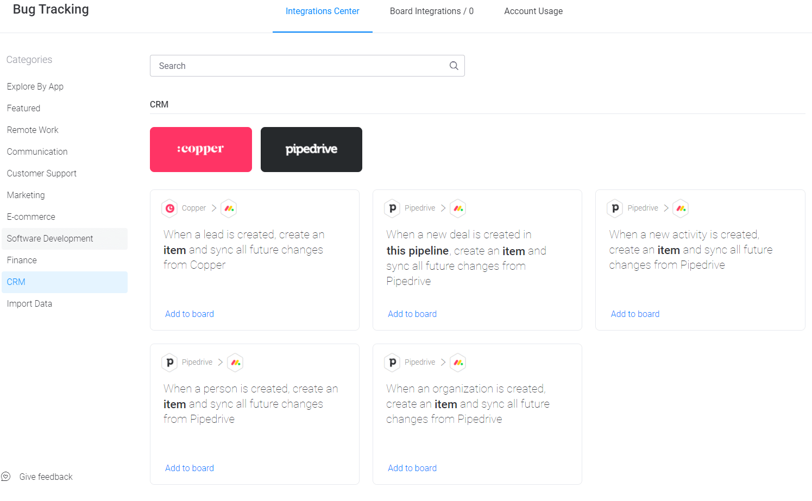The image size is (812, 501).
Task: Click Pipedrive icon in the organization card
Action: click(393, 363)
